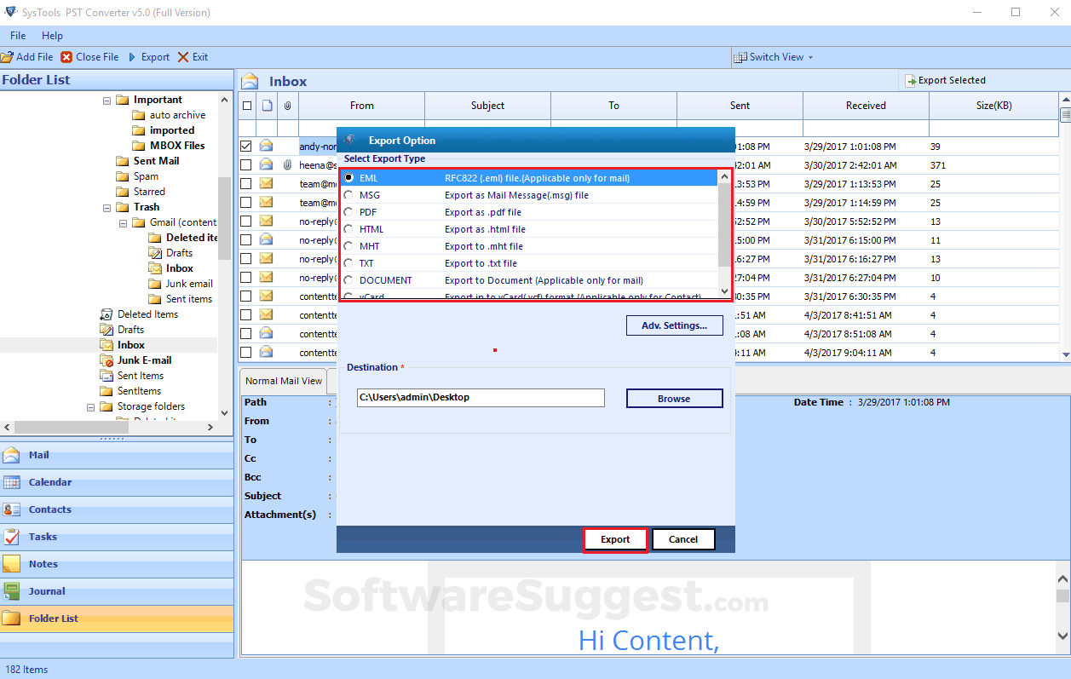Click the export type list scrollbar down arrow
This screenshot has height=679, width=1071.
point(725,291)
